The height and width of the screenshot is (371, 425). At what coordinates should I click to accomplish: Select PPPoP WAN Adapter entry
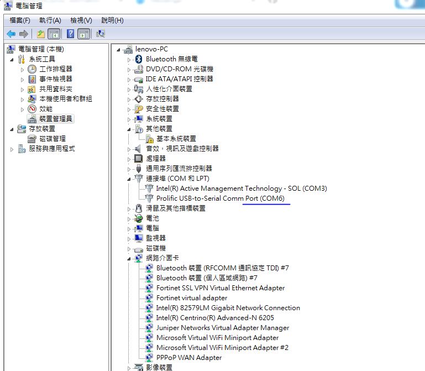[189, 358]
